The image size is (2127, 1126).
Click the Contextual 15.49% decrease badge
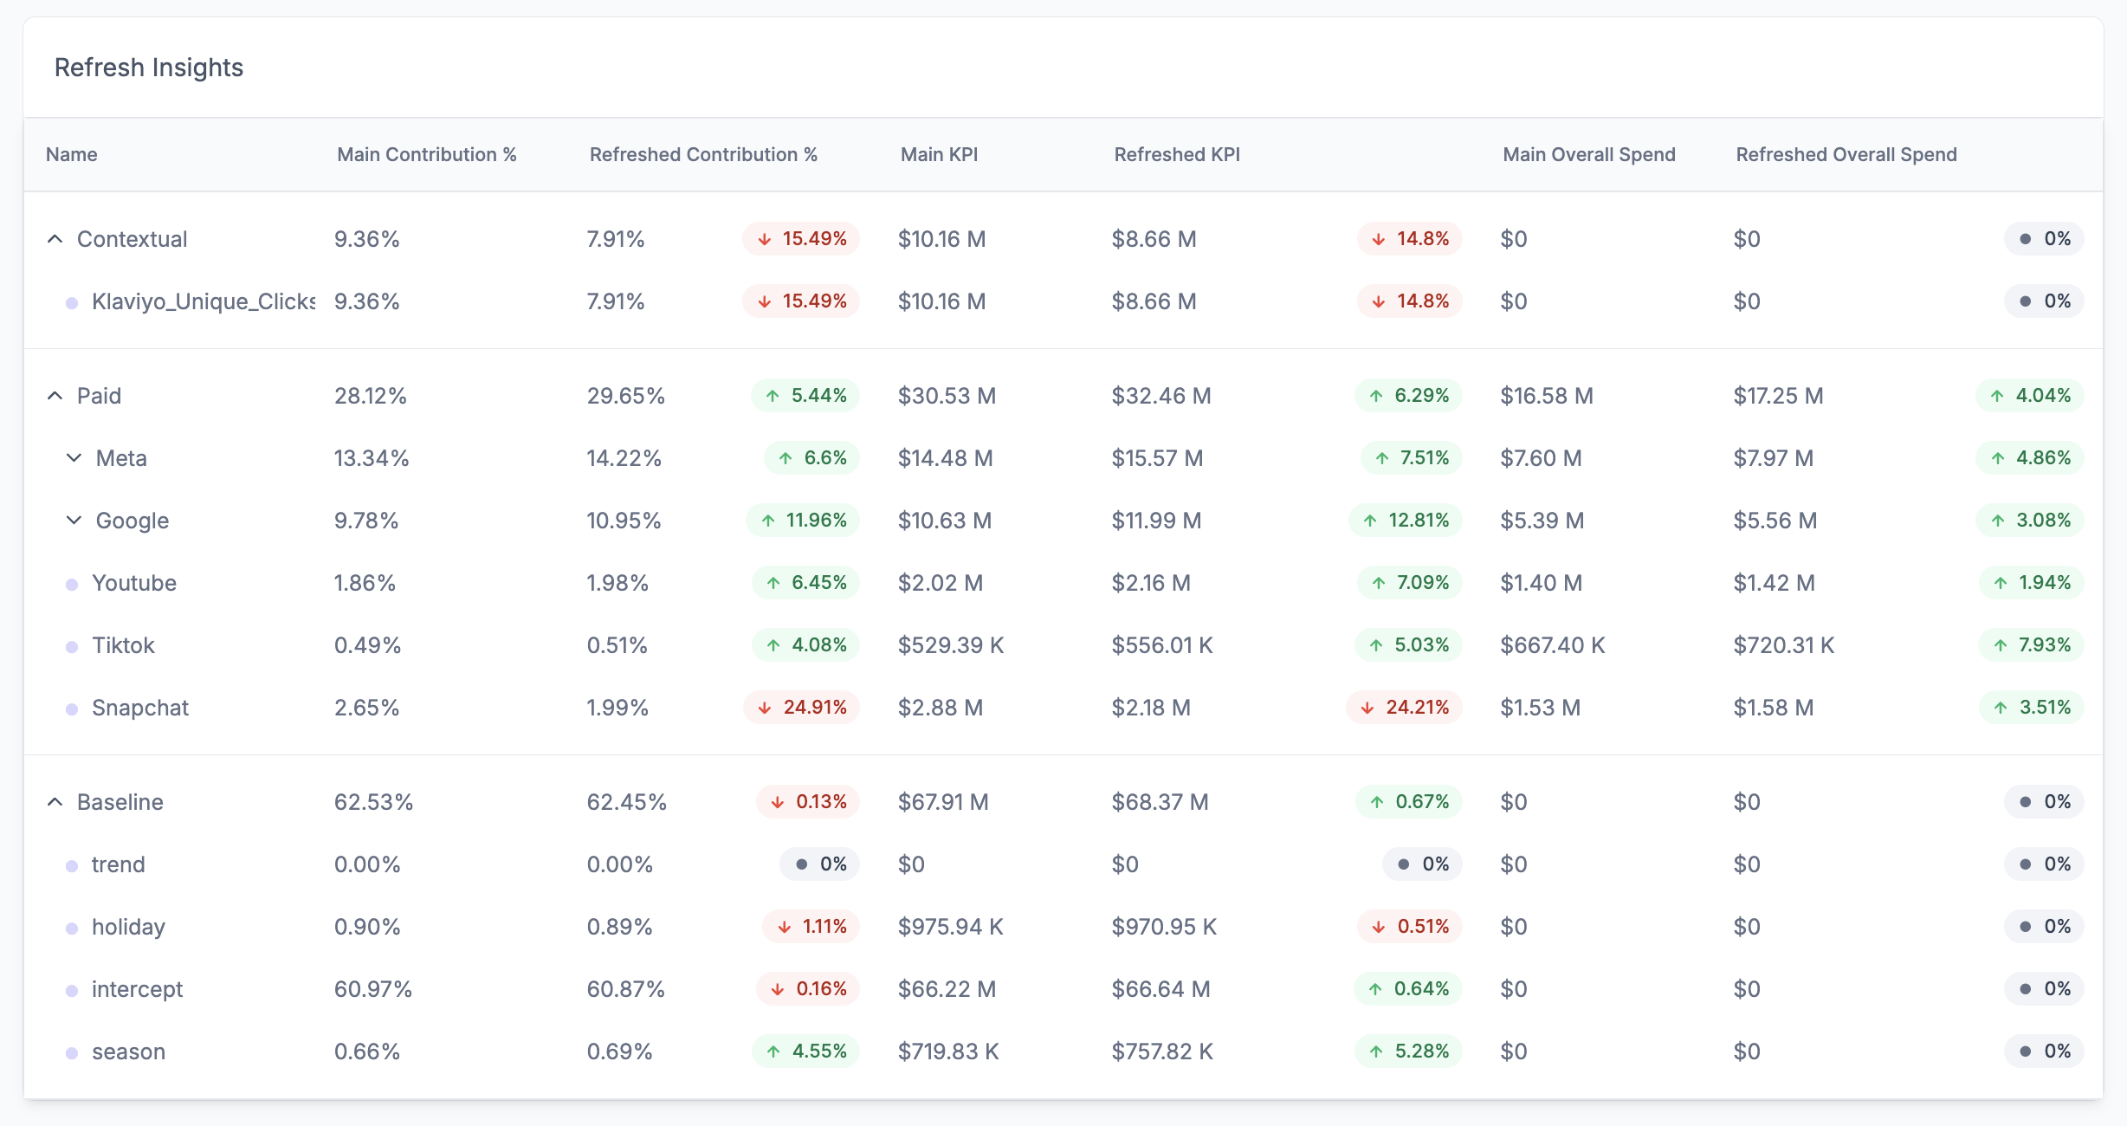point(801,239)
